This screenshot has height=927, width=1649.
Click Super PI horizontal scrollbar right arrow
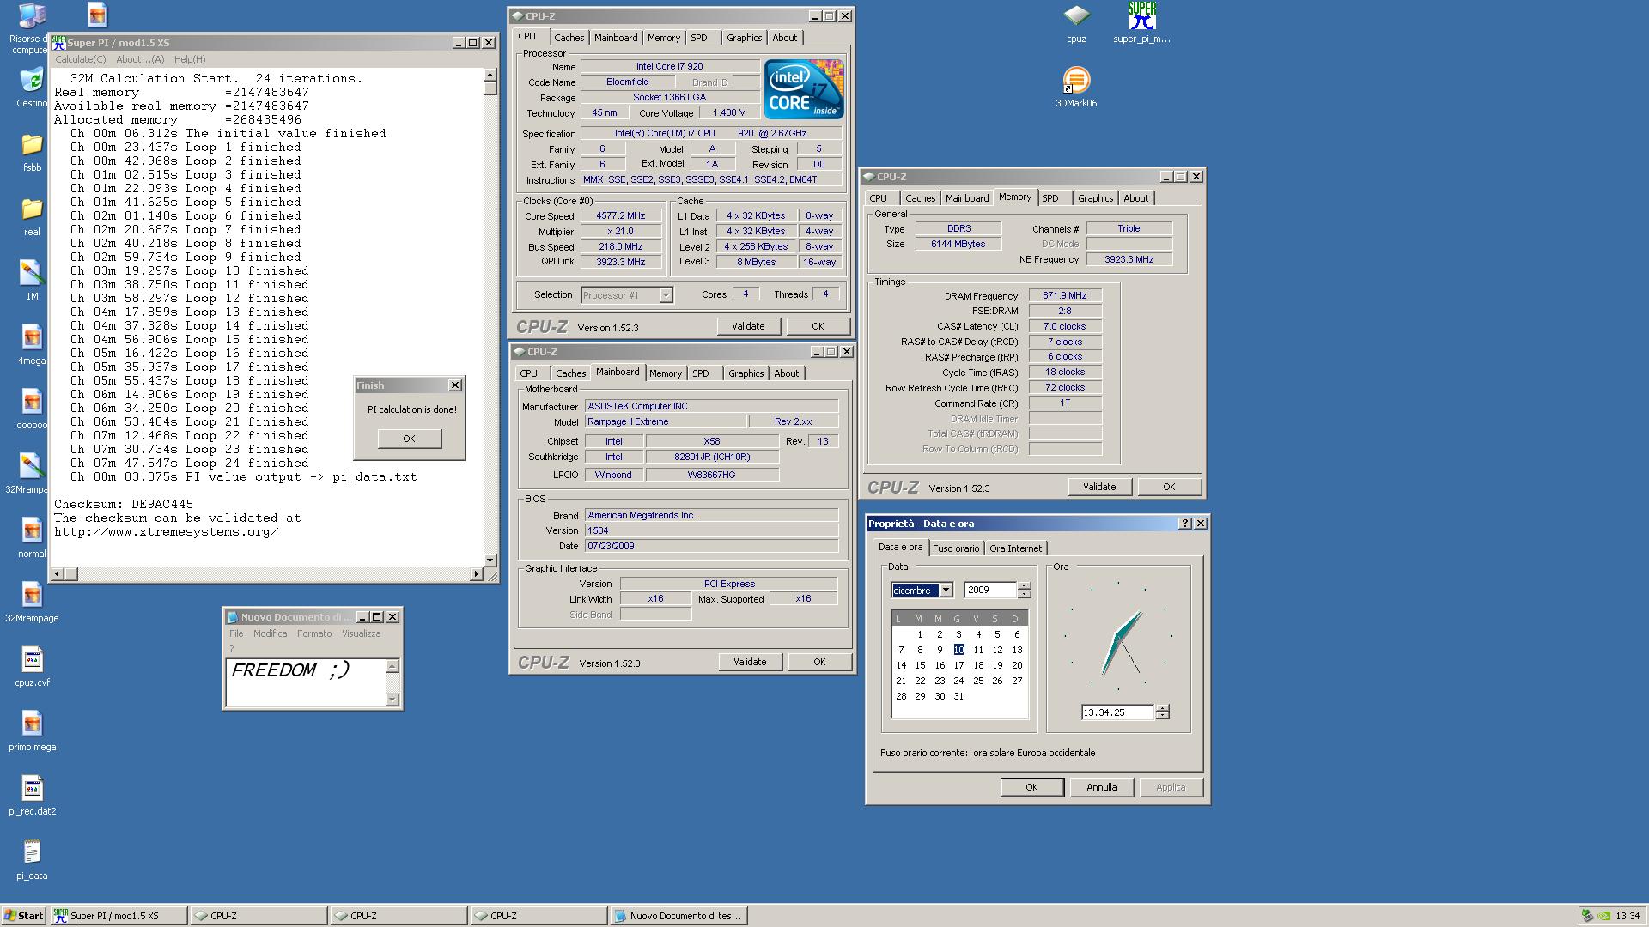477,573
